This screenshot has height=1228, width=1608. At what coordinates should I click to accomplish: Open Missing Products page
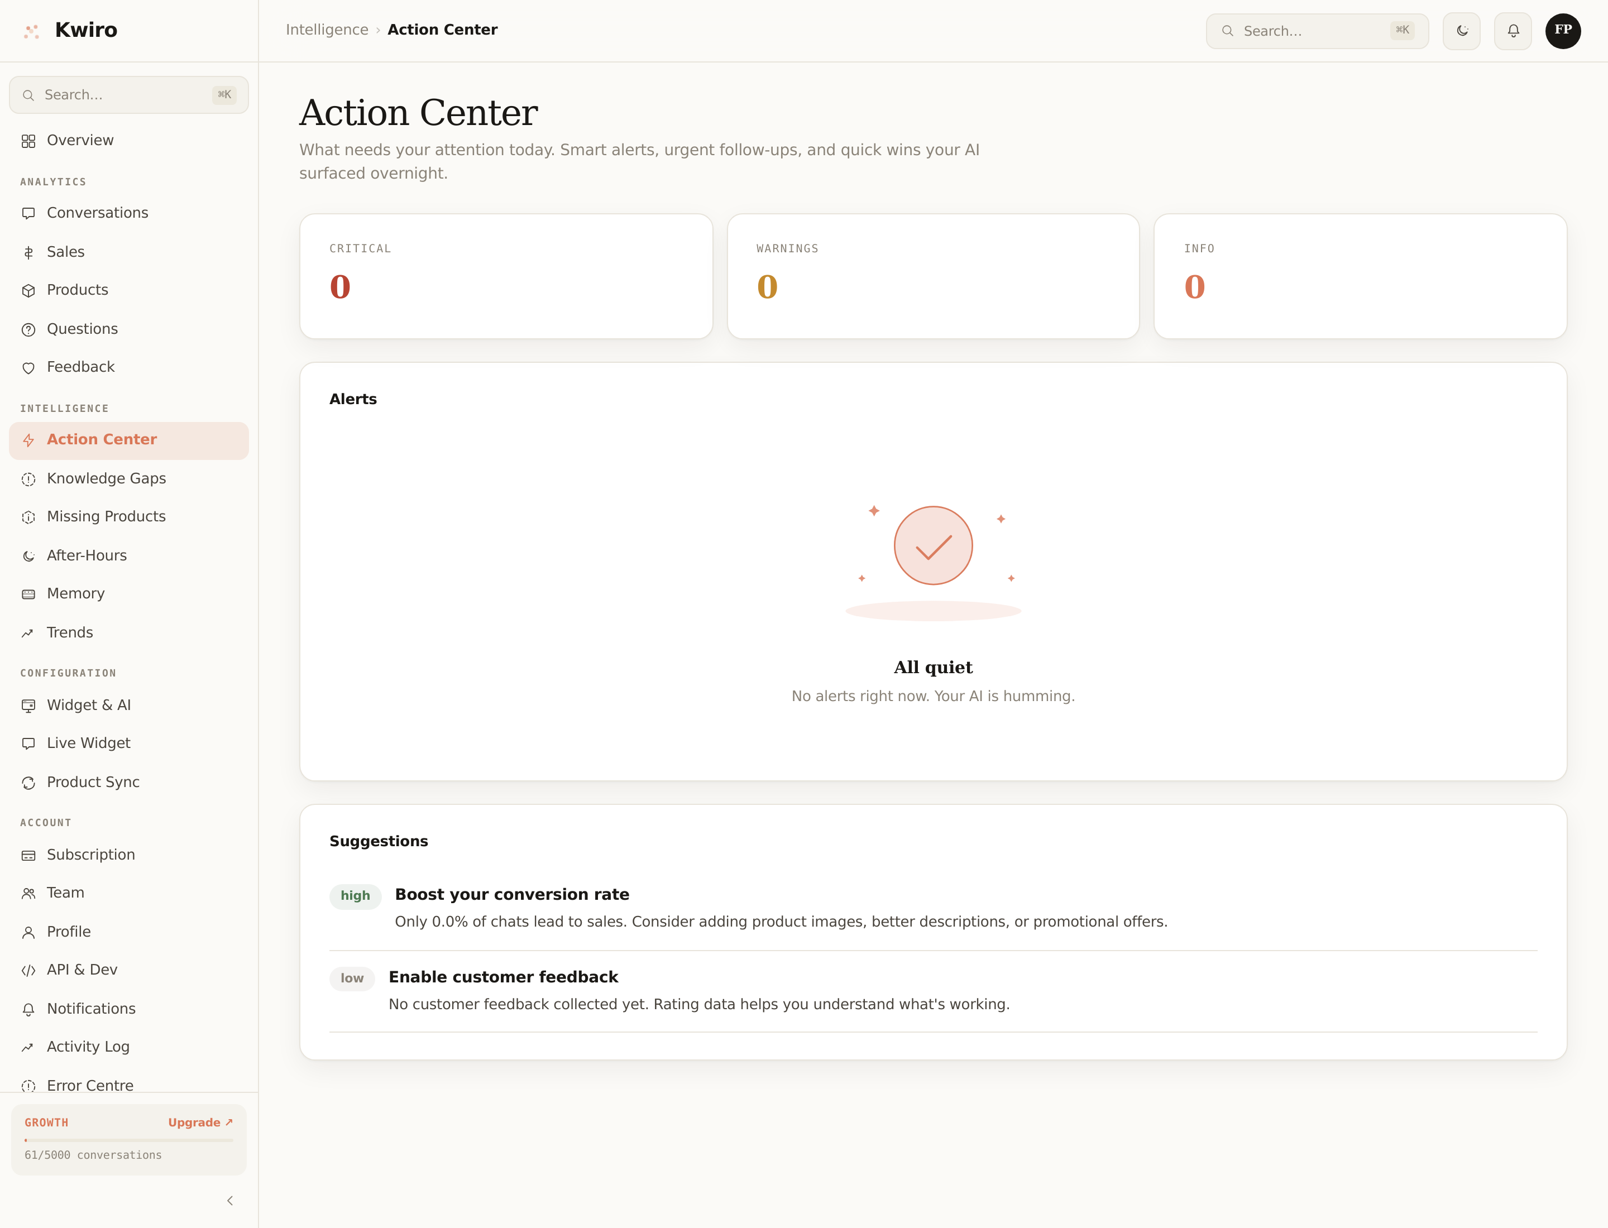[x=129, y=517]
